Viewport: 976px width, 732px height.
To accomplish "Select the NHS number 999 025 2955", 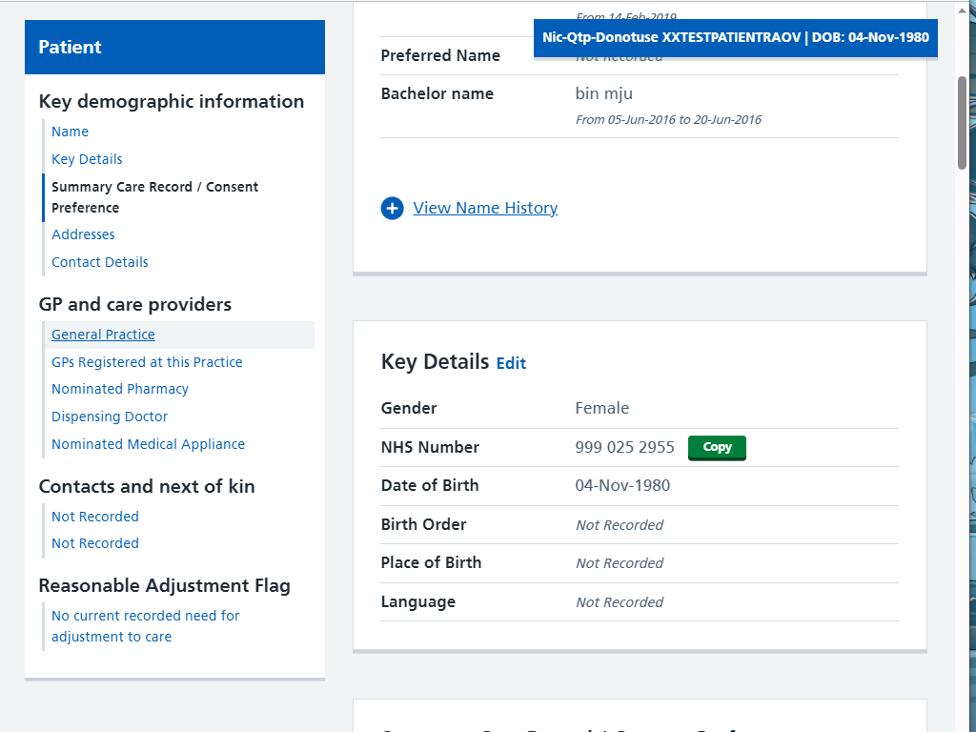I will point(624,448).
